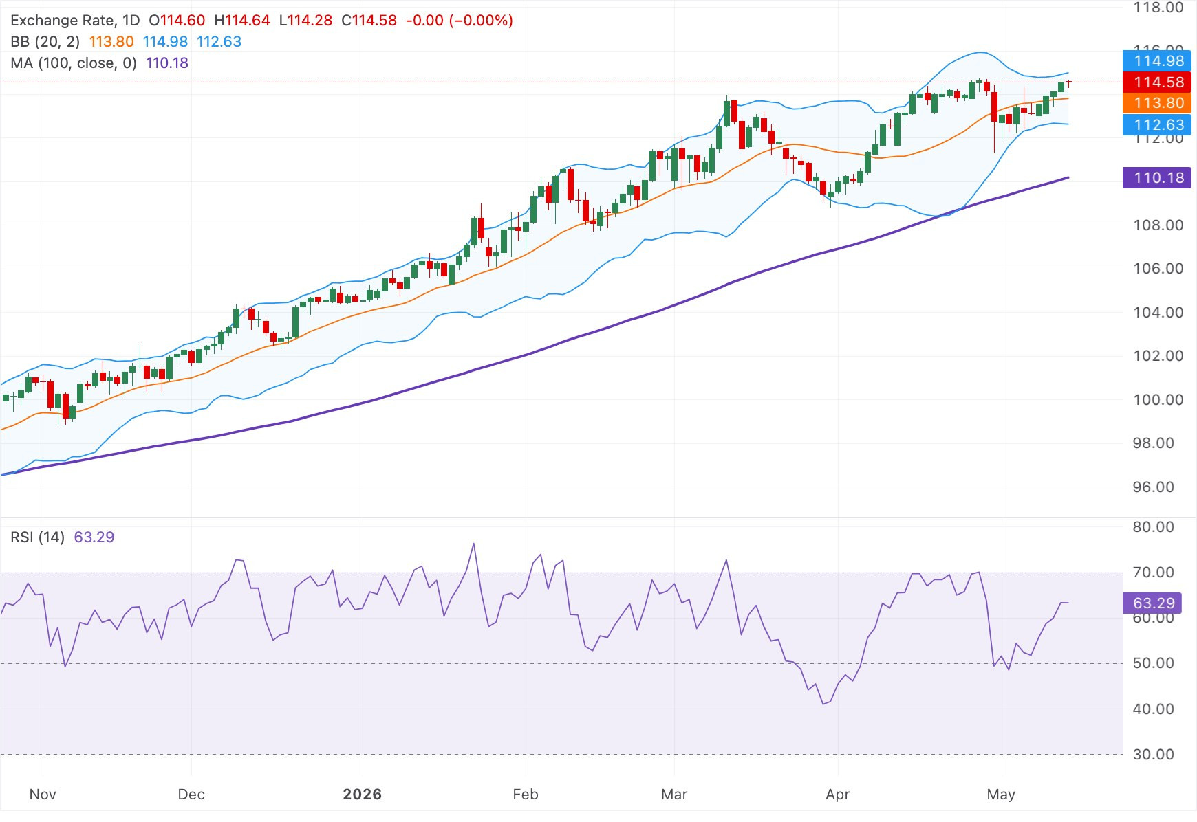The width and height of the screenshot is (1197, 822).
Task: Click the 108.00 price axis label
Action: click(x=1158, y=225)
